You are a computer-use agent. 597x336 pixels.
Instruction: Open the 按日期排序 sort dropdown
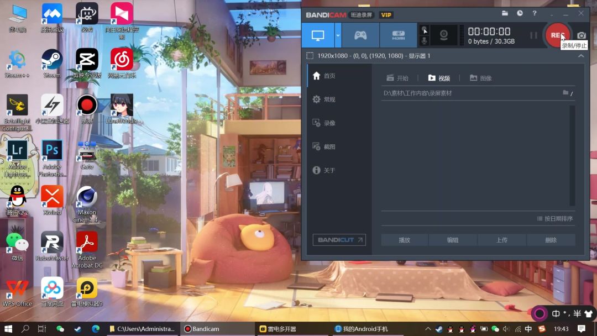(555, 219)
